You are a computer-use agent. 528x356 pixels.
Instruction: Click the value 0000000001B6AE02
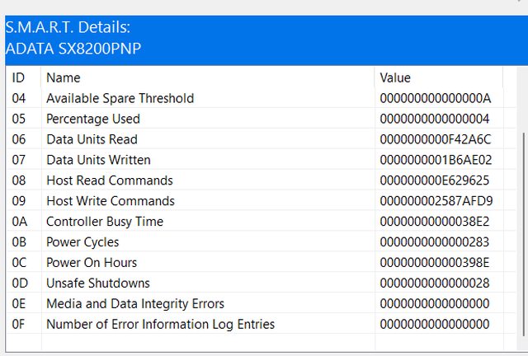tap(436, 160)
